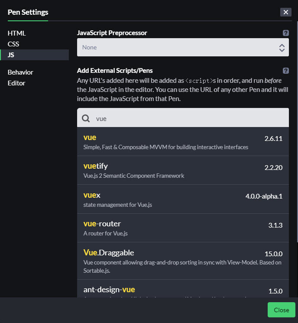Viewport: 298px width, 323px height.
Task: Choose the vuetify library result
Action: click(183, 170)
